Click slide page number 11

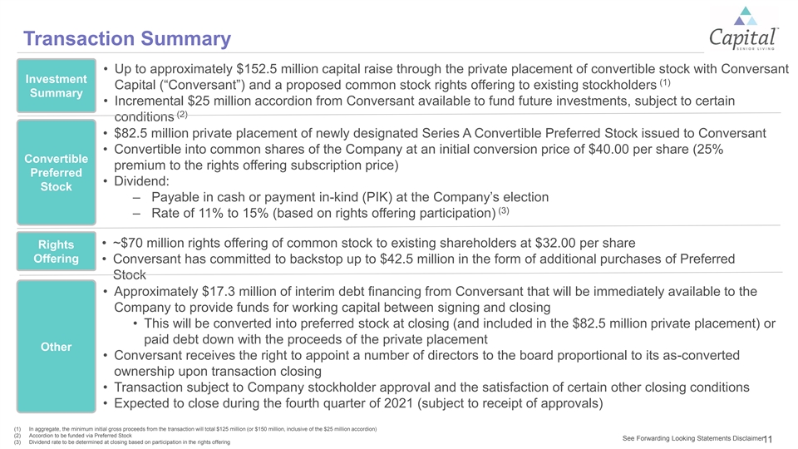[x=768, y=439]
